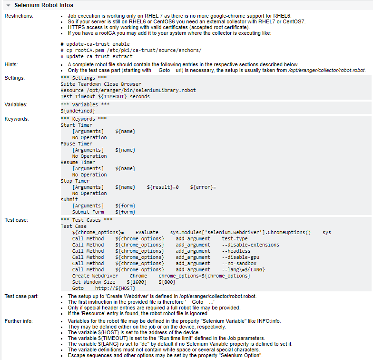Viewport: 373px width, 360px height.
Task: Click the 'If the Resource entry is found' bullet
Action: (138, 314)
